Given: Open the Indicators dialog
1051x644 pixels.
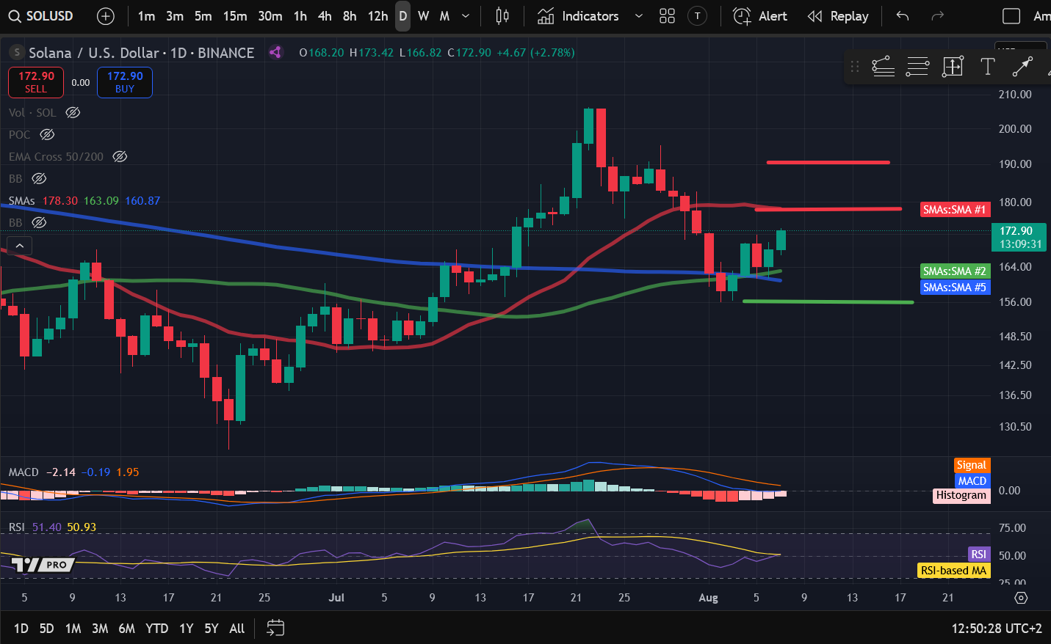Looking at the screenshot, I should point(578,16).
